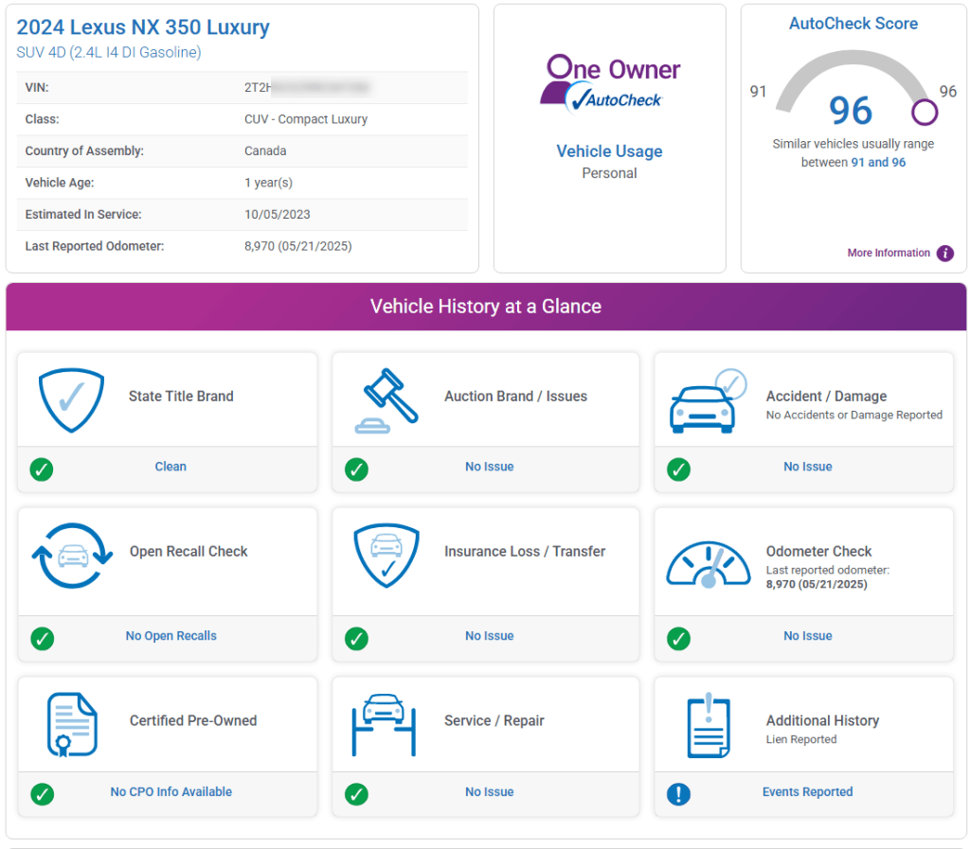Open No Issue link under Accident / Damage
Screen dimensions: 970x849
807,467
